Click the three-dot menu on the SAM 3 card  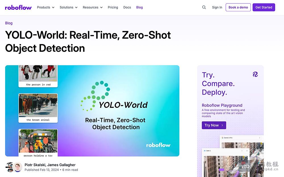click(242, 151)
